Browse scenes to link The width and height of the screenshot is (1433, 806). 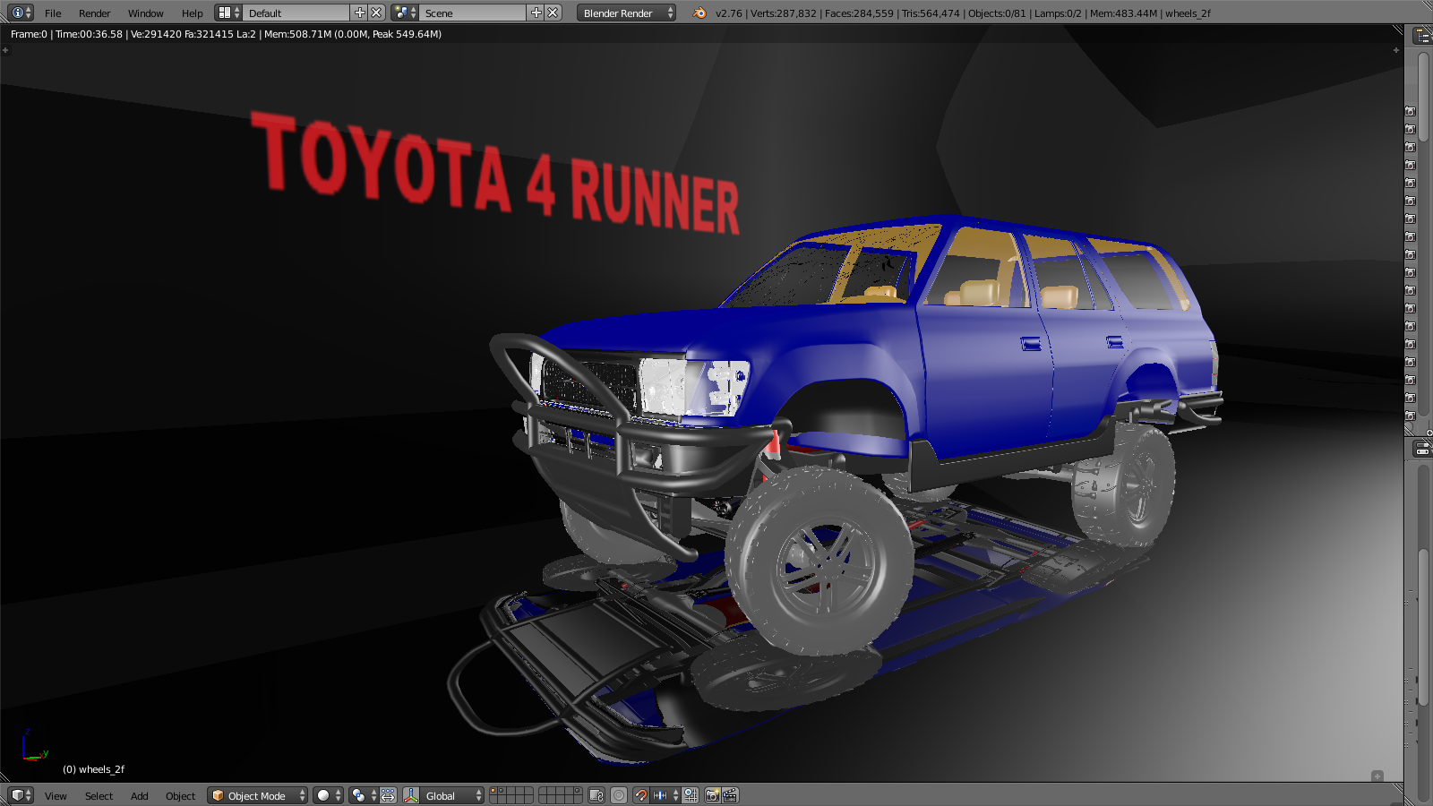[x=405, y=13]
